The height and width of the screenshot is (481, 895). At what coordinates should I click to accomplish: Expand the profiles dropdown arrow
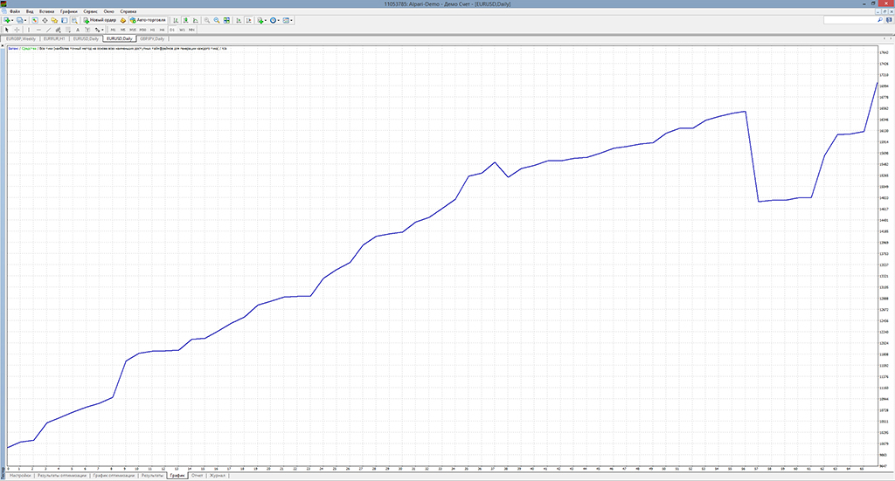pyautogui.click(x=25, y=21)
